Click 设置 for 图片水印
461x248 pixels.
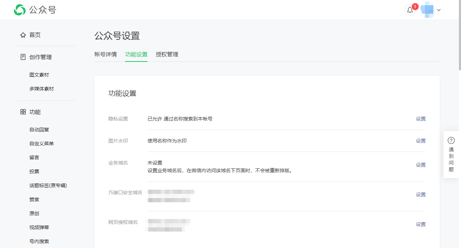421,141
